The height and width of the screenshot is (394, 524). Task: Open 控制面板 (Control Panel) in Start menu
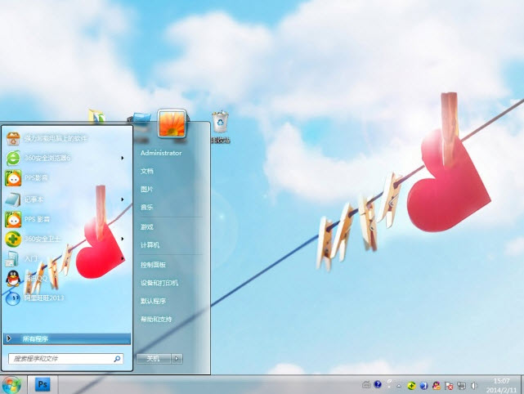[x=153, y=265]
